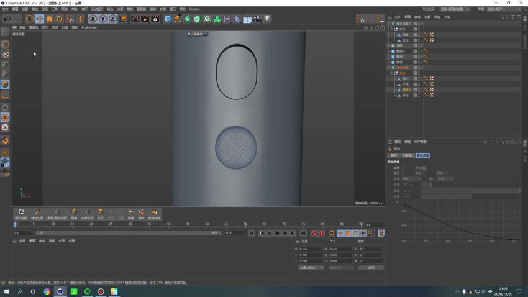
Task: Click the Camera object icon
Action: [257, 19]
